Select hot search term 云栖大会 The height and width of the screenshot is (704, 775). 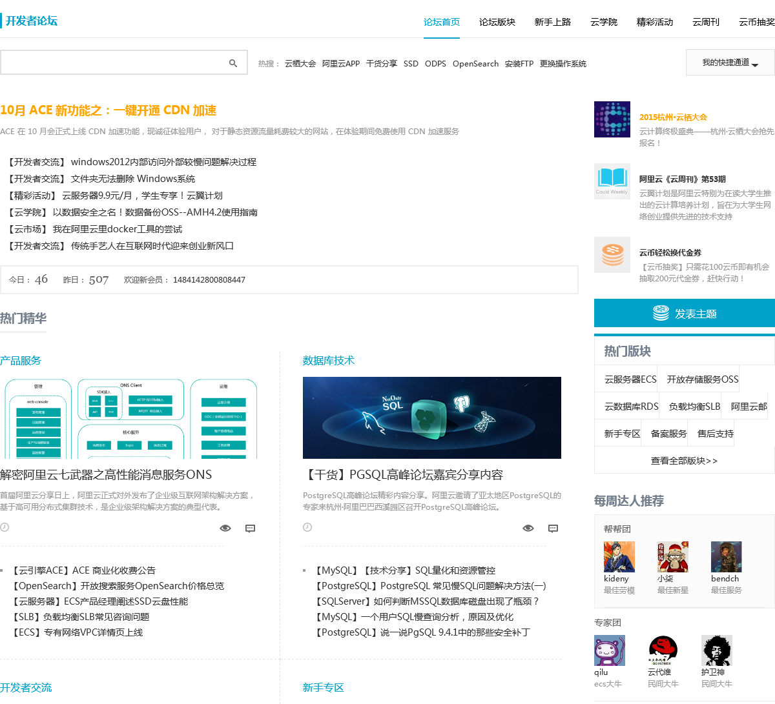300,64
